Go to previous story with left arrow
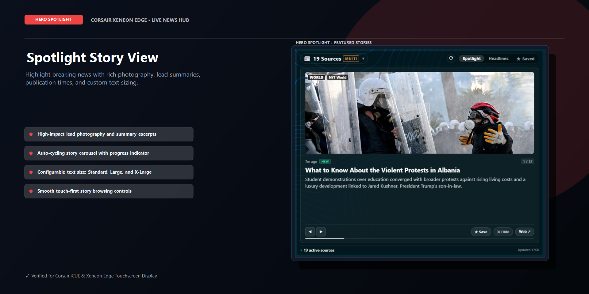Screen dimensions: 589x294 310,232
